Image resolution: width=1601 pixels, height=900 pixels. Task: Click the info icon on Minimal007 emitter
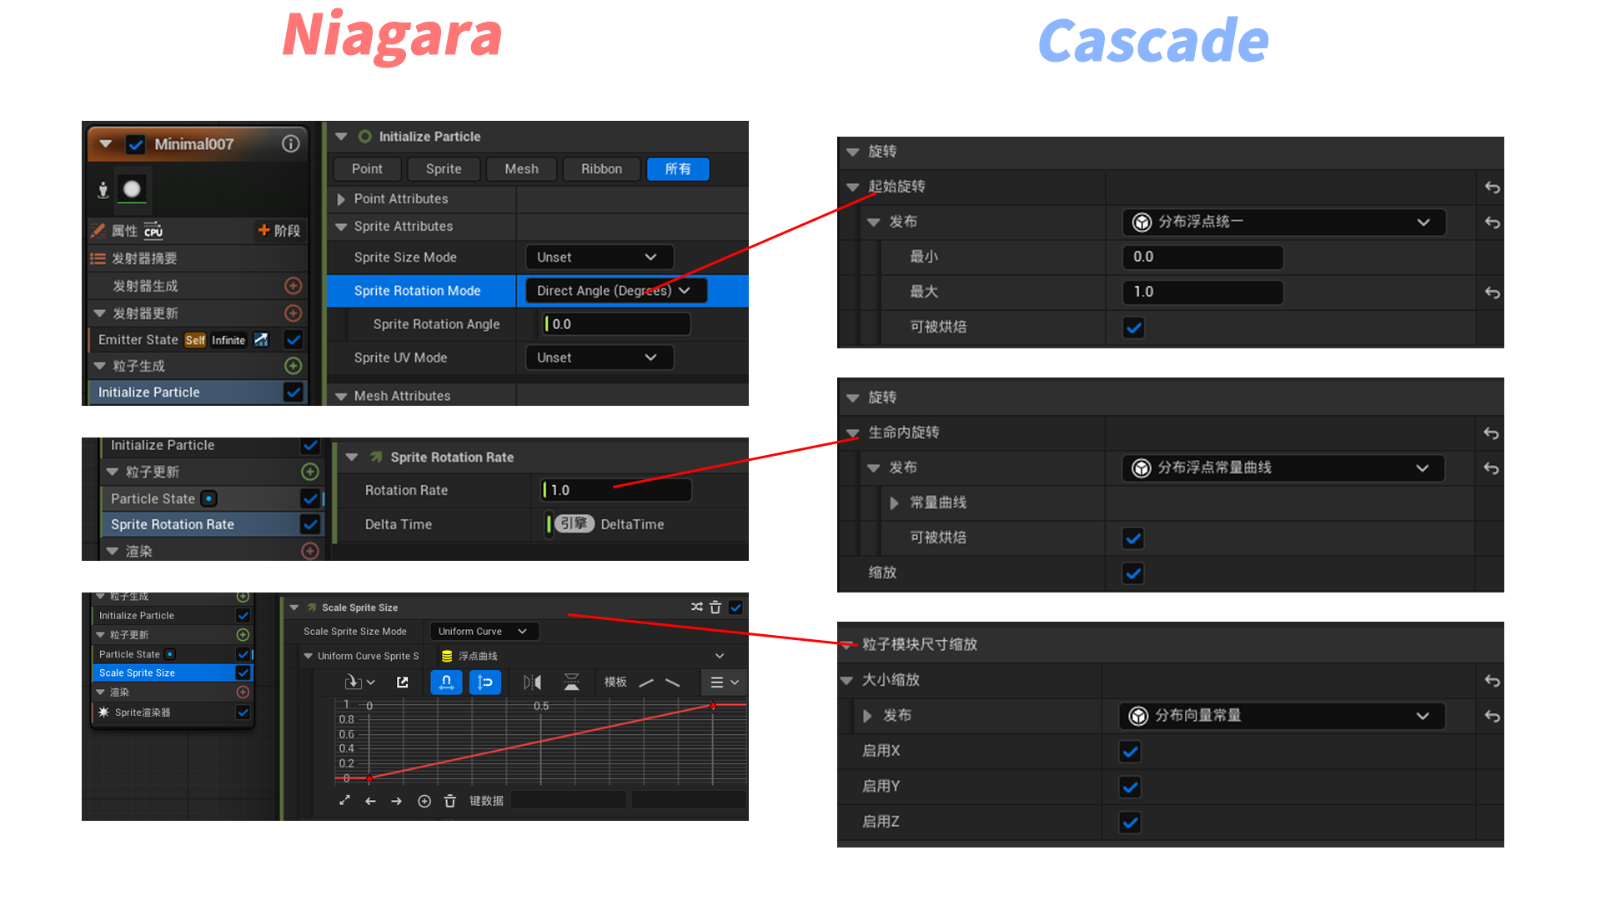(291, 144)
